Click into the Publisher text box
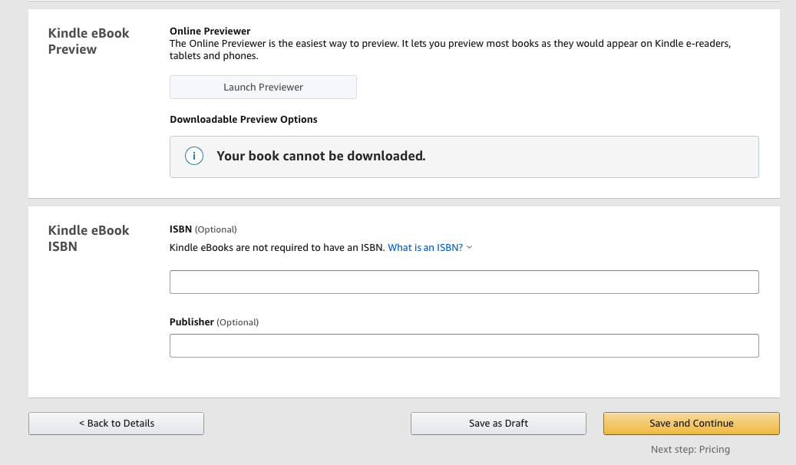The width and height of the screenshot is (796, 465). (464, 345)
